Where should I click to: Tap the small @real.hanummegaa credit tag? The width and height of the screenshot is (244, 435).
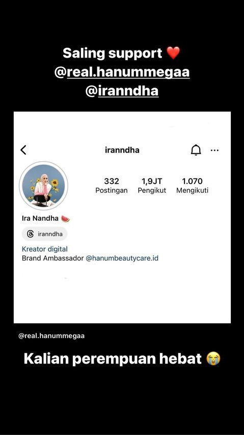[51, 336]
